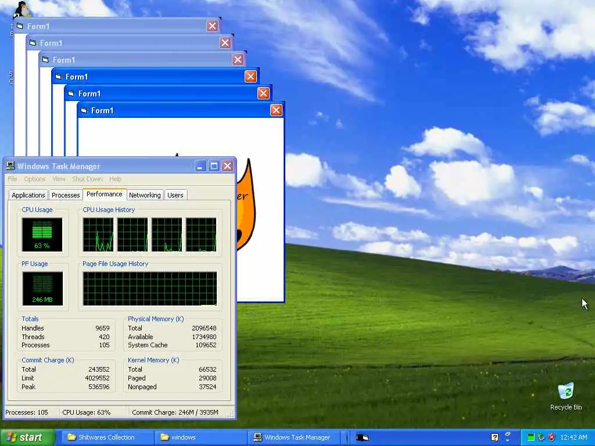Click the green Task Manager CPU tray icon
This screenshot has height=446, width=595.
click(531, 437)
